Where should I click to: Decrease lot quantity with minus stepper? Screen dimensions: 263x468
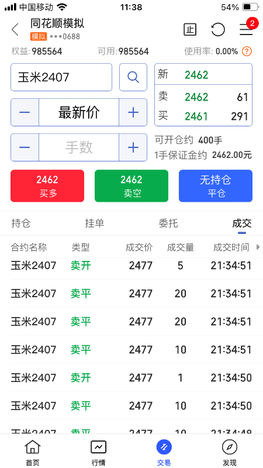tap(25, 147)
